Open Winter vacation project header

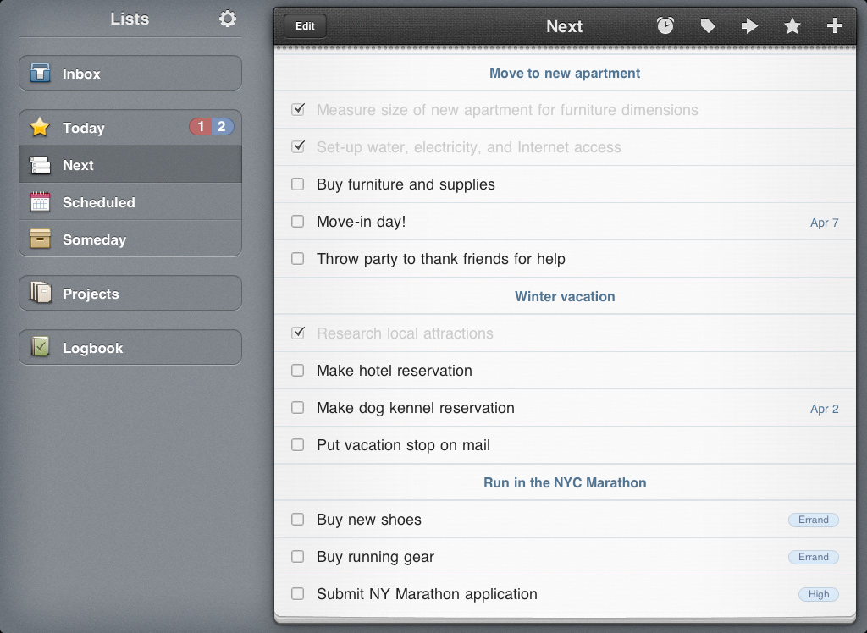pyautogui.click(x=565, y=296)
